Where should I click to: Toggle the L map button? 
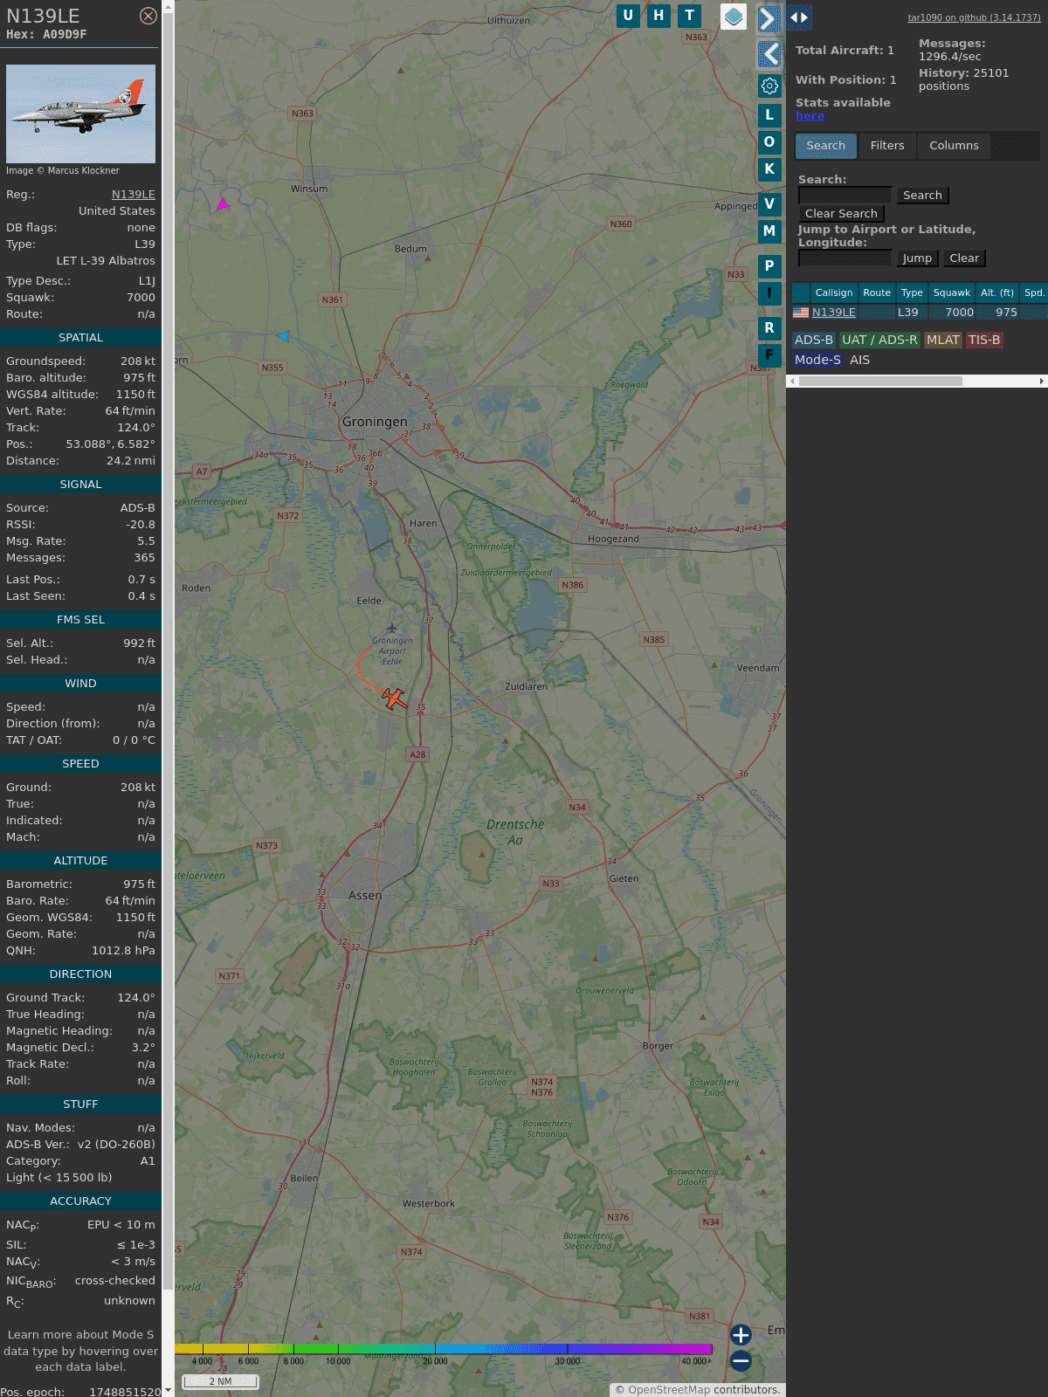click(769, 114)
